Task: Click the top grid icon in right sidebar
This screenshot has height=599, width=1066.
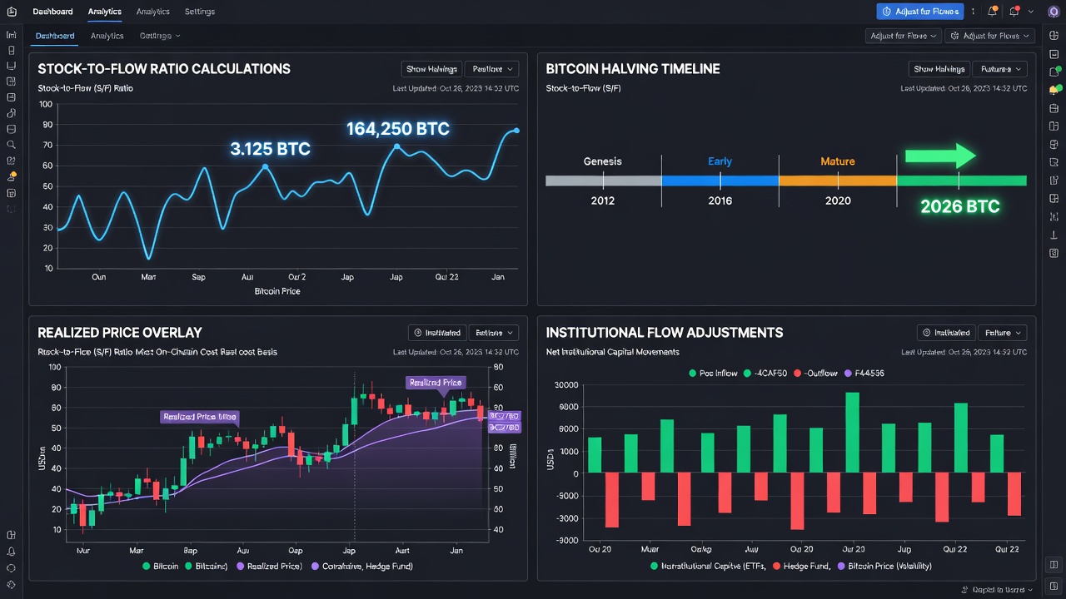Action: pos(1054,36)
